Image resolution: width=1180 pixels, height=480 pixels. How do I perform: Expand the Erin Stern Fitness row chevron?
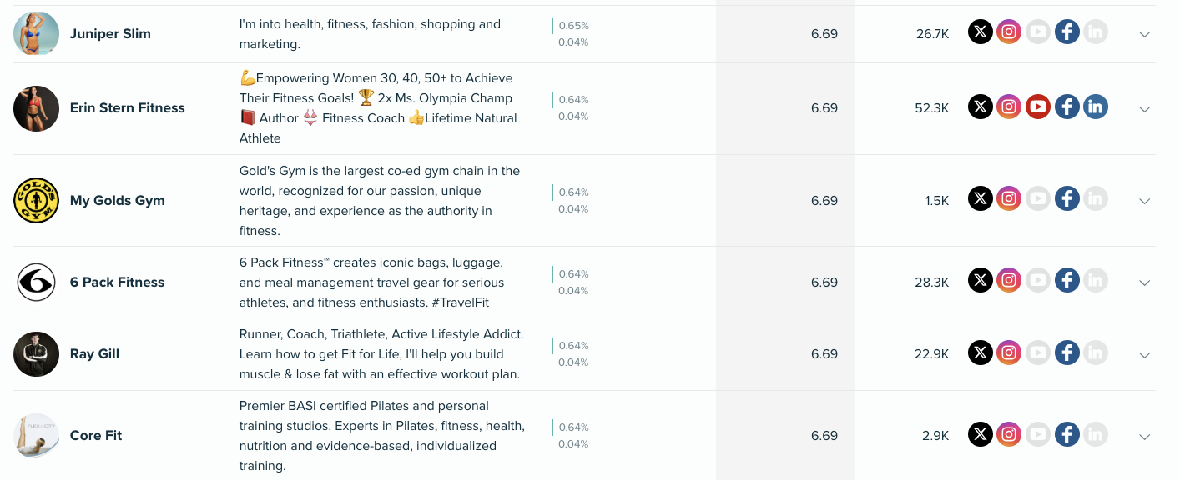1145,109
